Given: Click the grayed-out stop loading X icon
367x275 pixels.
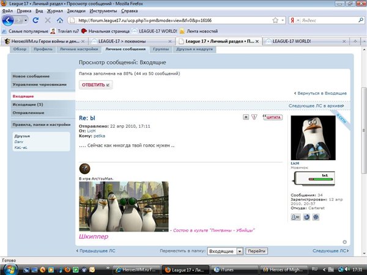Looking at the screenshot, I should click(x=48, y=20).
